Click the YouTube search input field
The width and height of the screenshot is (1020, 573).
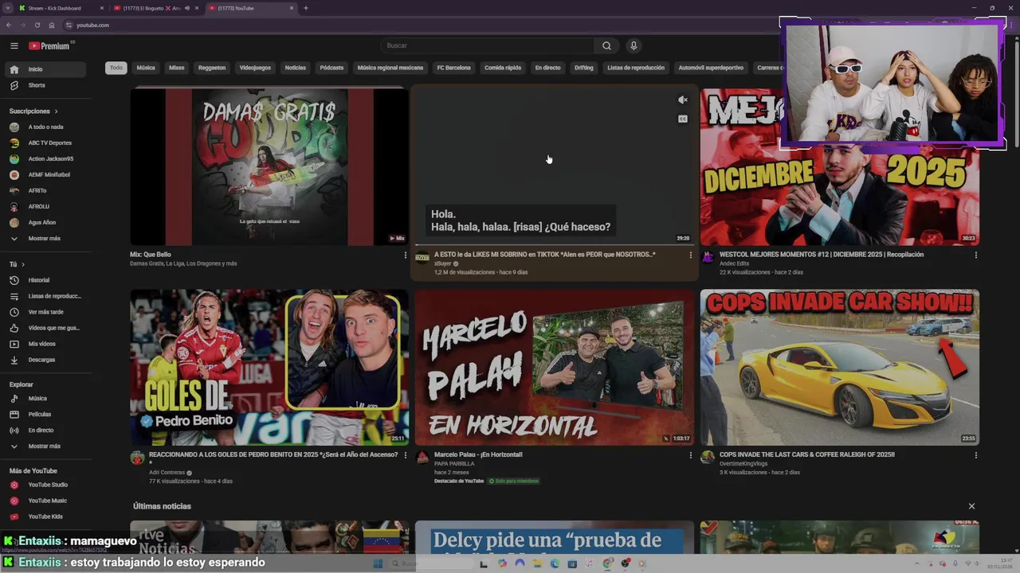[x=488, y=45]
